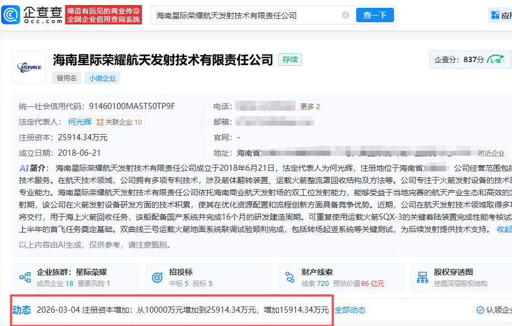Click the company name search input field

[245, 15]
